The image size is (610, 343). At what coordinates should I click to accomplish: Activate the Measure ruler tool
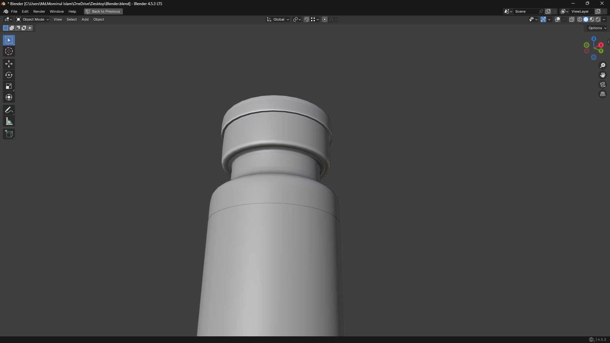coord(9,121)
